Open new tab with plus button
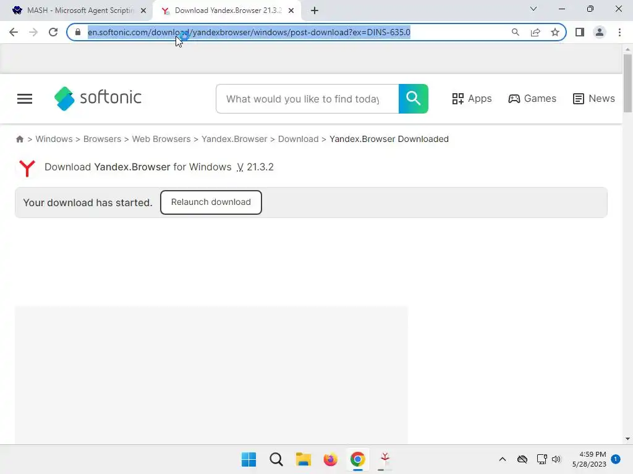 [x=315, y=11]
